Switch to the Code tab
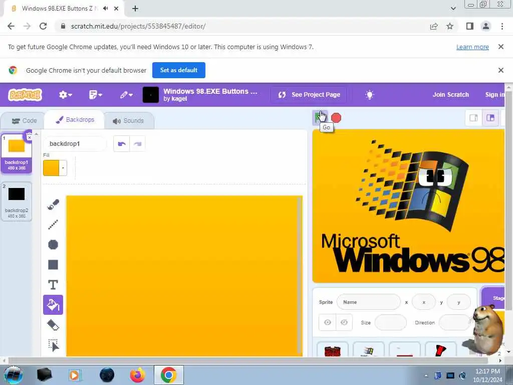 25,121
